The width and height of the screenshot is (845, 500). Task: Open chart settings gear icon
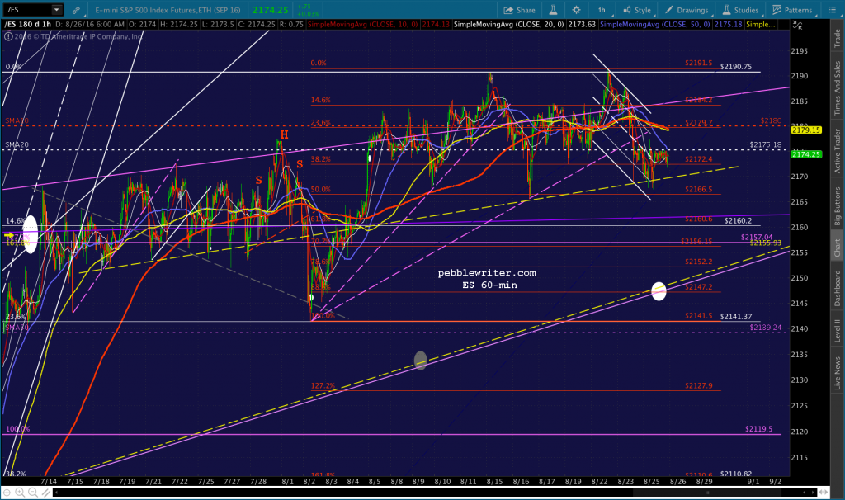pos(576,10)
